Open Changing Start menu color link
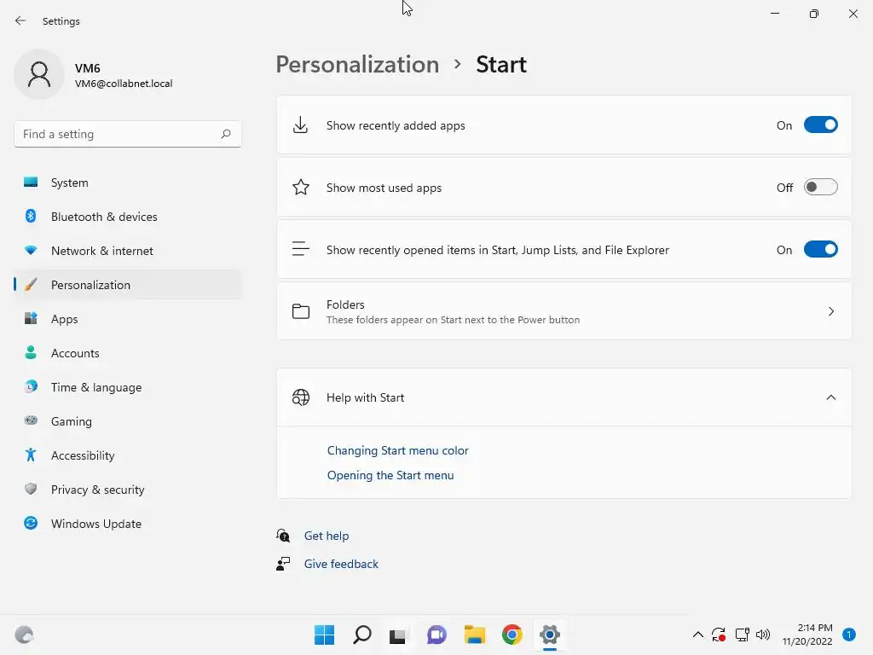 [398, 450]
